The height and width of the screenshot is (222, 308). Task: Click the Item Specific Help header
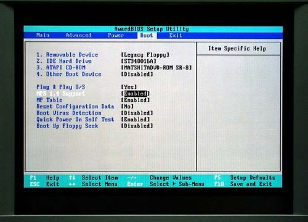click(x=237, y=49)
